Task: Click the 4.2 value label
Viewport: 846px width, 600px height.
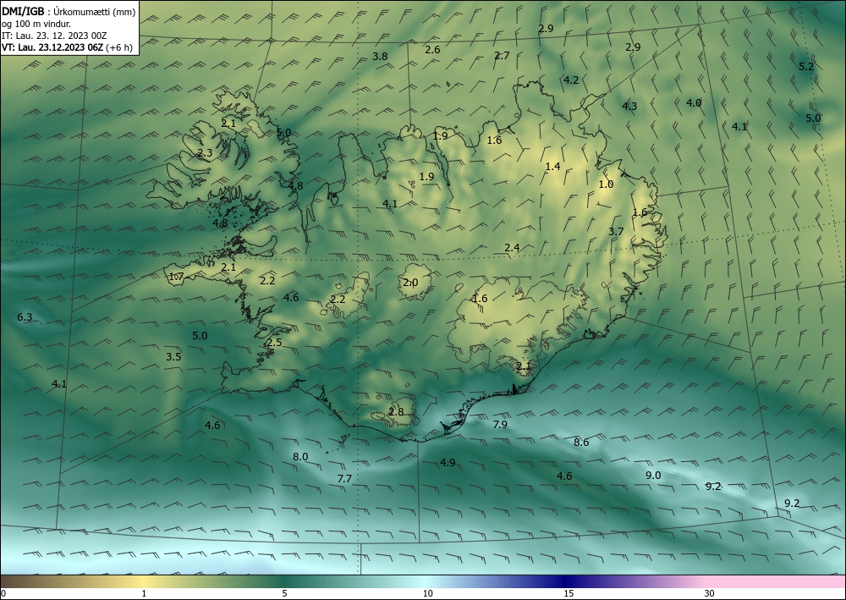Action: [571, 80]
